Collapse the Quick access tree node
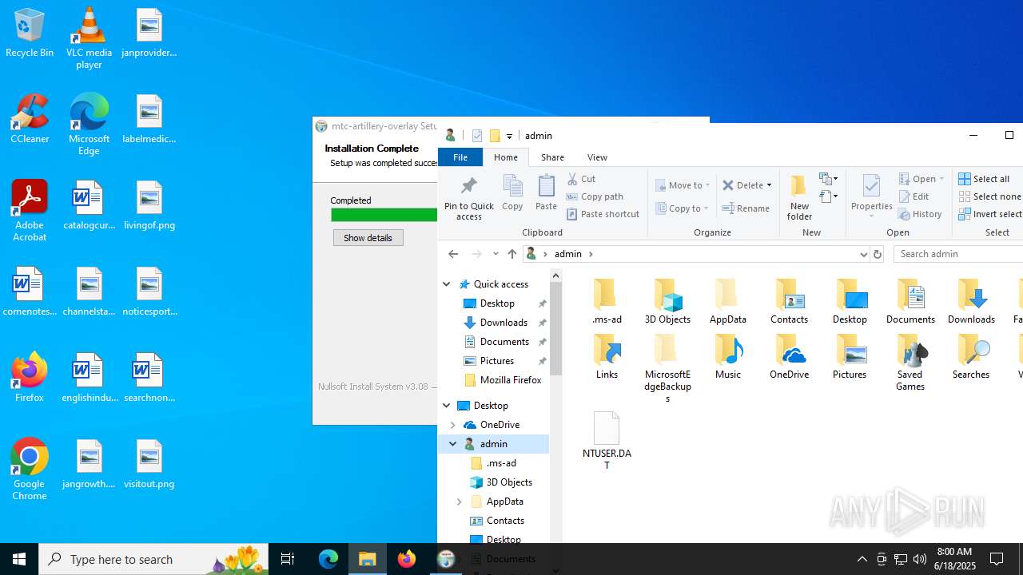The image size is (1023, 575). (447, 284)
